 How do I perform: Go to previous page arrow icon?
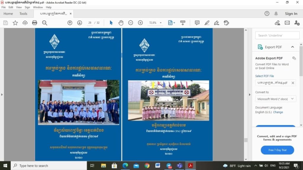click(x=70, y=23)
